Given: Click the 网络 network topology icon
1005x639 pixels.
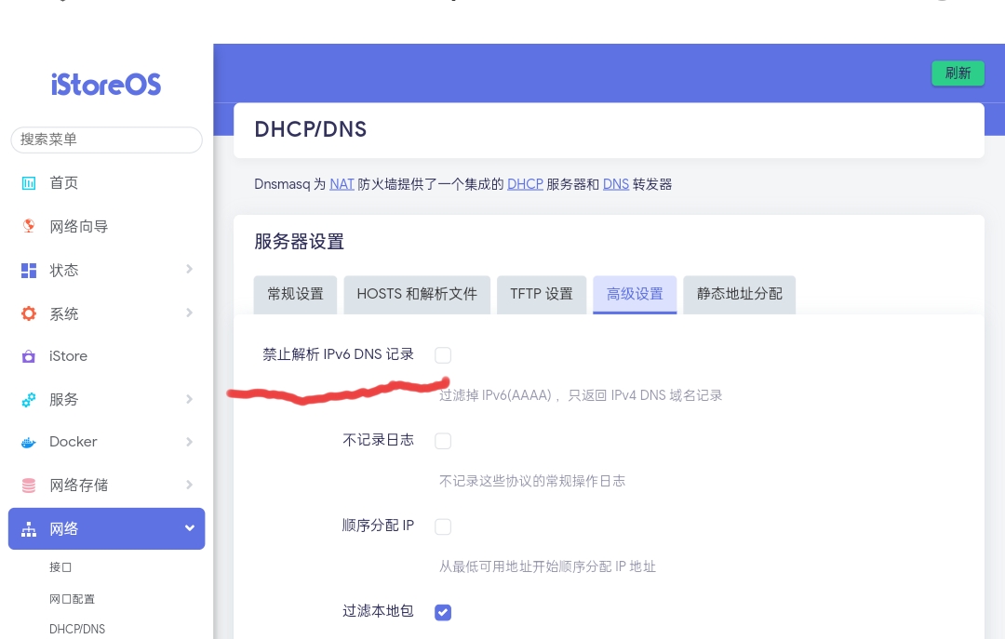Looking at the screenshot, I should (29, 528).
